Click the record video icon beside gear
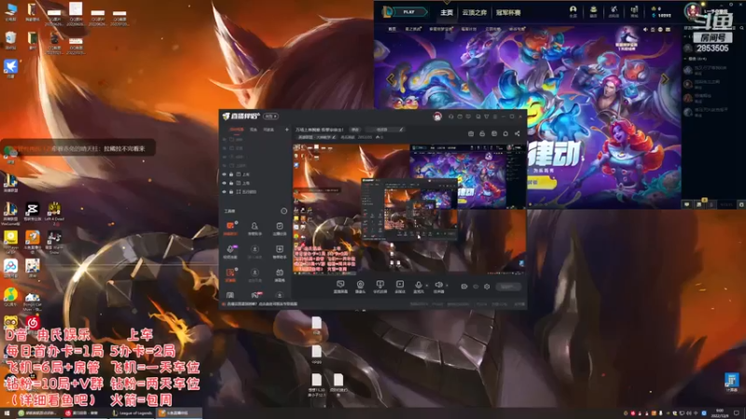The width and height of the screenshot is (746, 419). pos(463,287)
